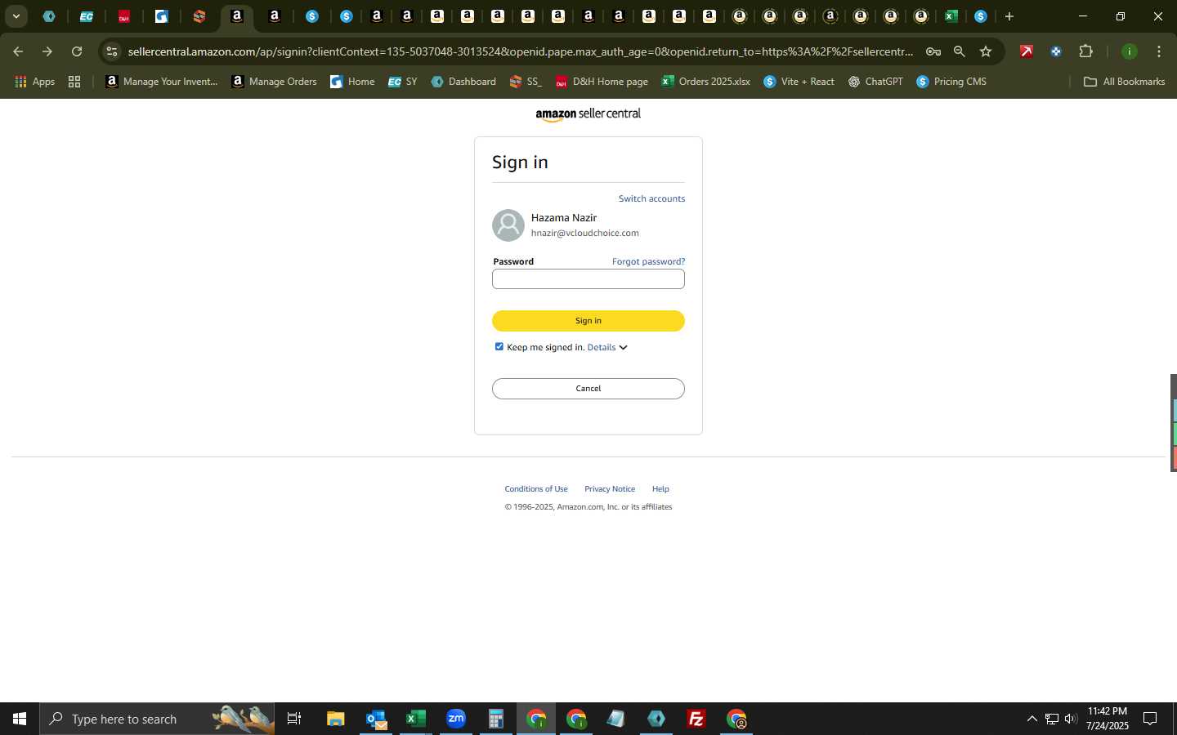
Task: Focus the Password input field
Action: [x=588, y=279]
